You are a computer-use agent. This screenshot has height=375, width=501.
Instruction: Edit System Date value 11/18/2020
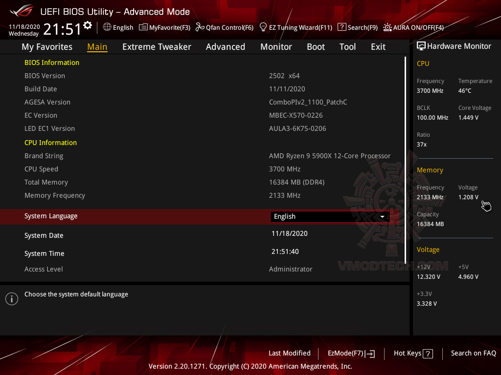290,233
